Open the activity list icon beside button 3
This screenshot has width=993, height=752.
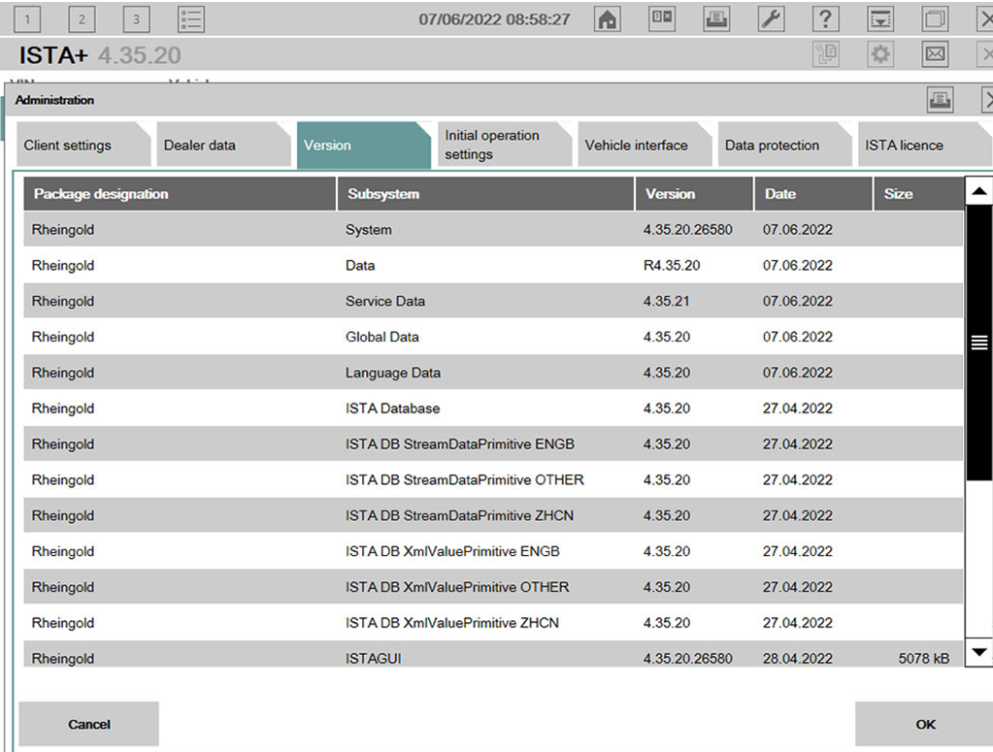[190, 19]
